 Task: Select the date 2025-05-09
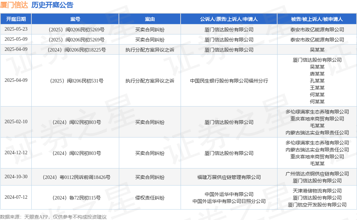click(16, 39)
